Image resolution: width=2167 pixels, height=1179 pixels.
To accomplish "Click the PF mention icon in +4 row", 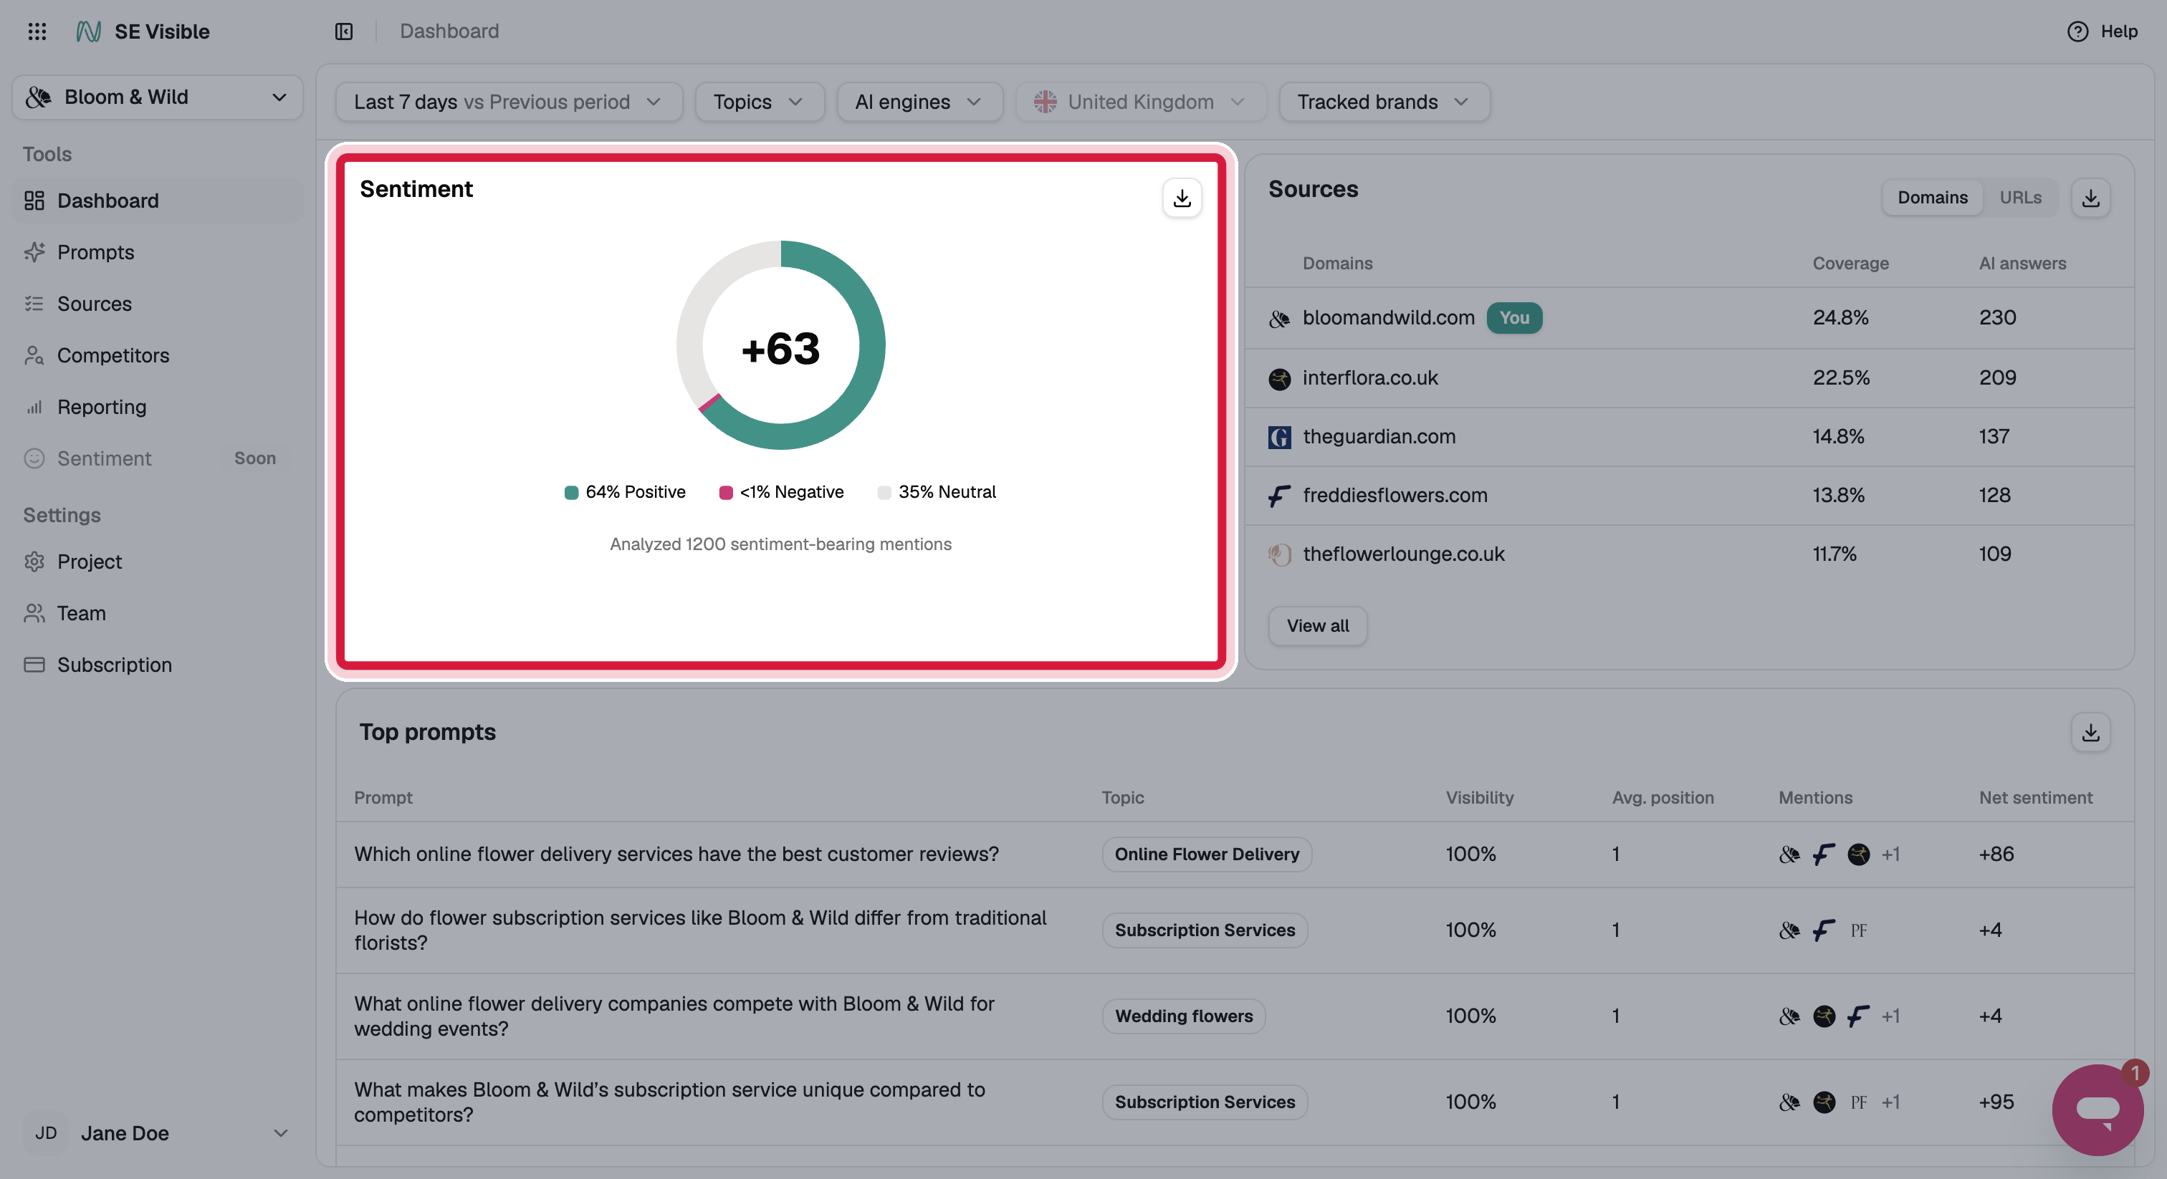I will point(1858,930).
